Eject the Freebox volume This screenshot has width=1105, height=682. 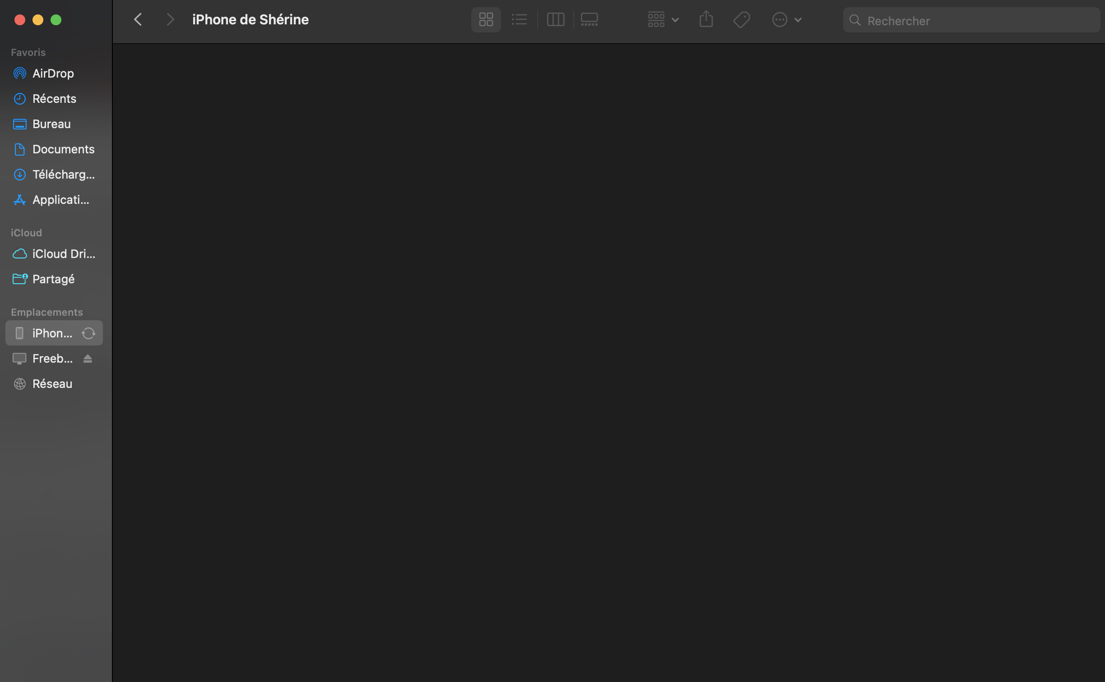point(88,359)
